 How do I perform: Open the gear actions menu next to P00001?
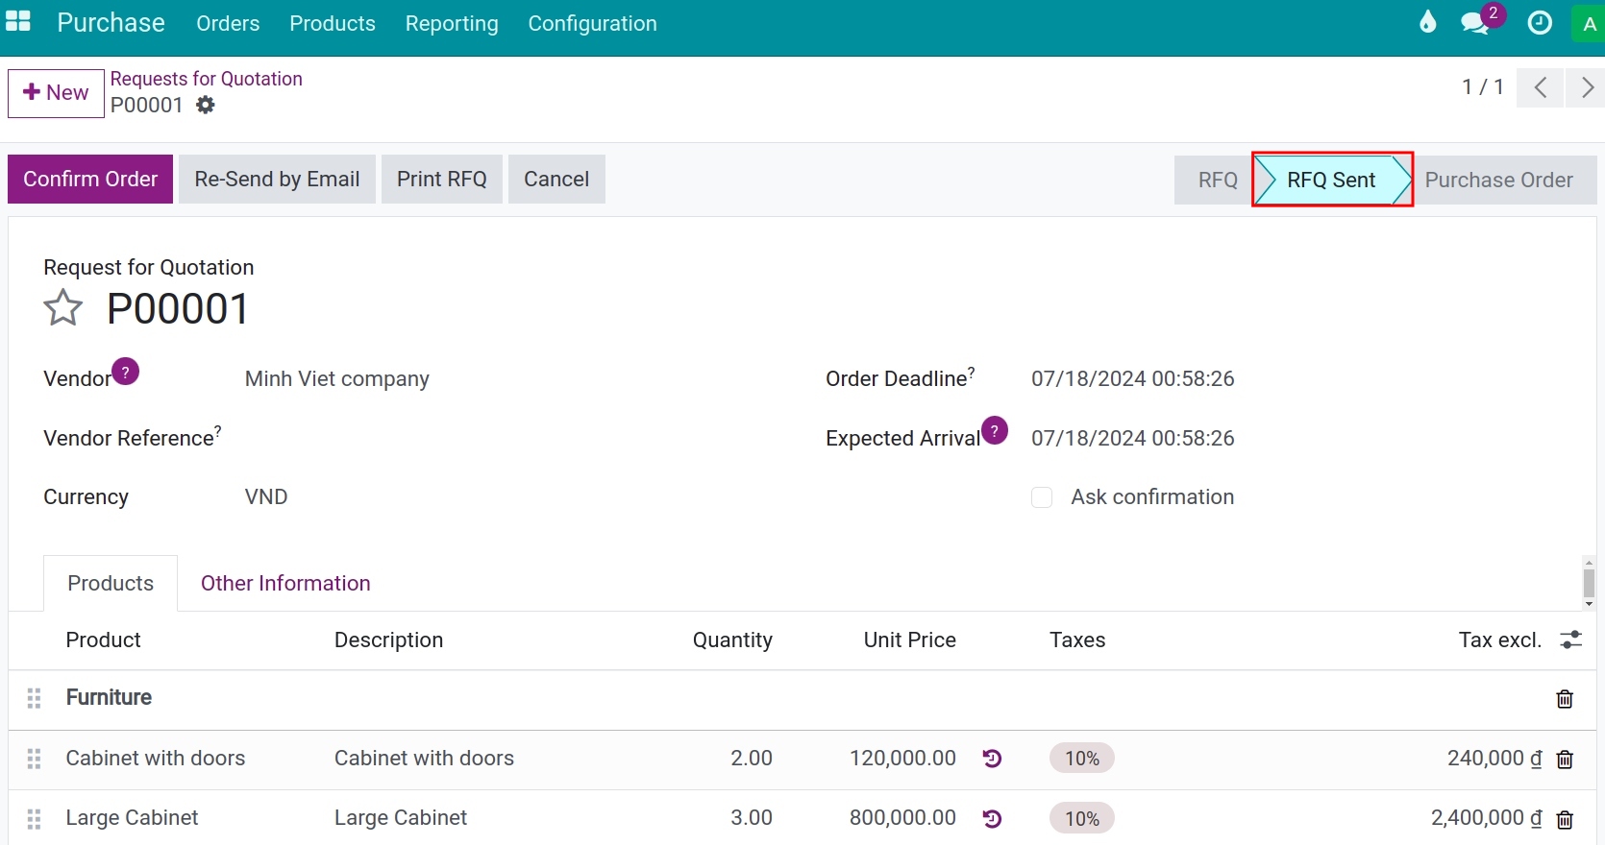coord(206,105)
